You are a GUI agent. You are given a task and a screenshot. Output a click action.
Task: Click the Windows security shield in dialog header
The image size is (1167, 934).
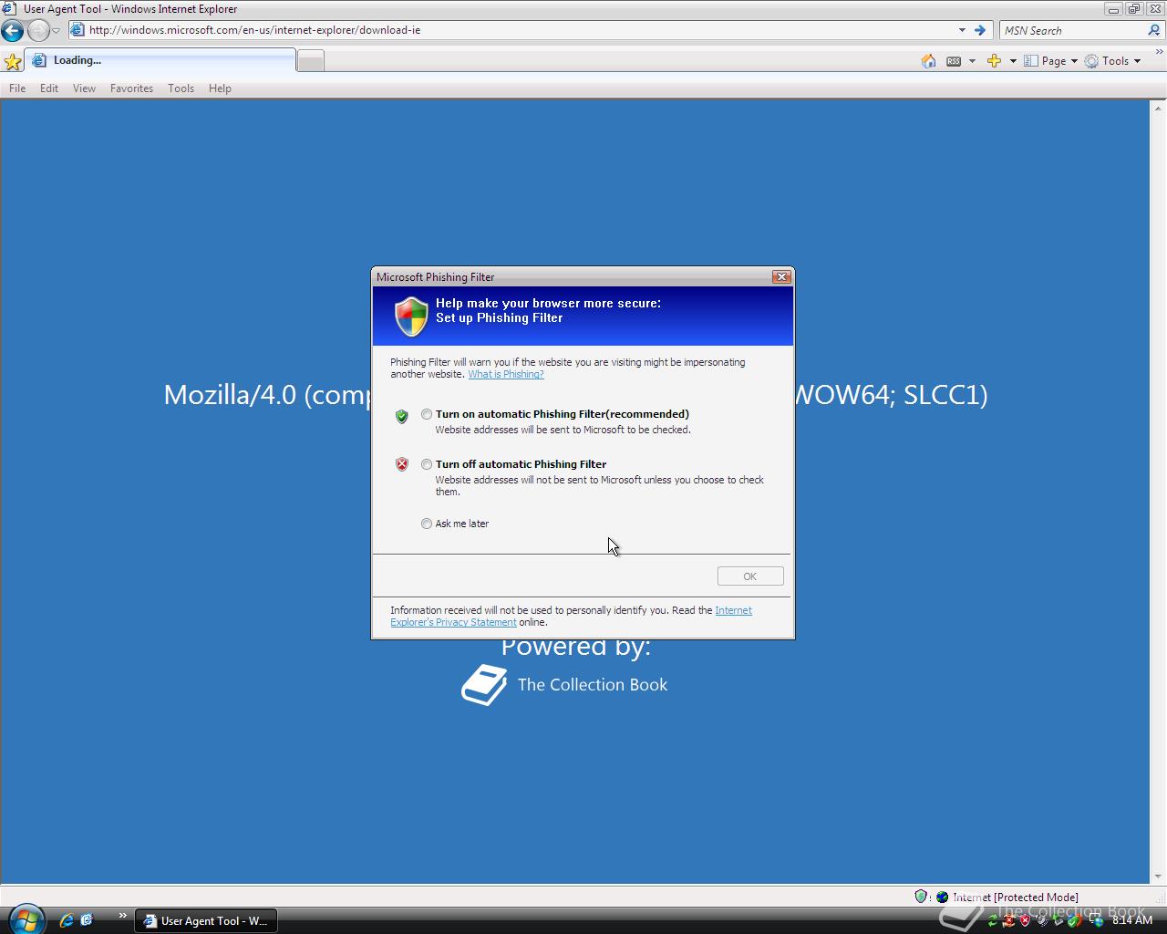[x=411, y=317]
